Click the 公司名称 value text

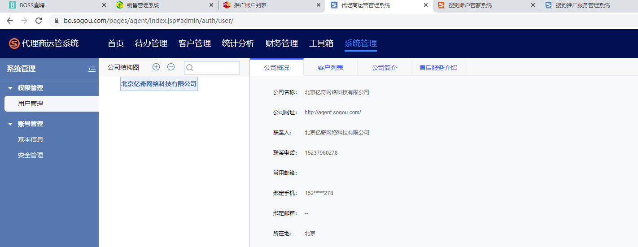[x=336, y=92]
